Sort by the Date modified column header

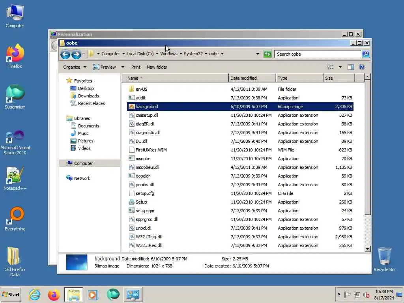(252, 78)
